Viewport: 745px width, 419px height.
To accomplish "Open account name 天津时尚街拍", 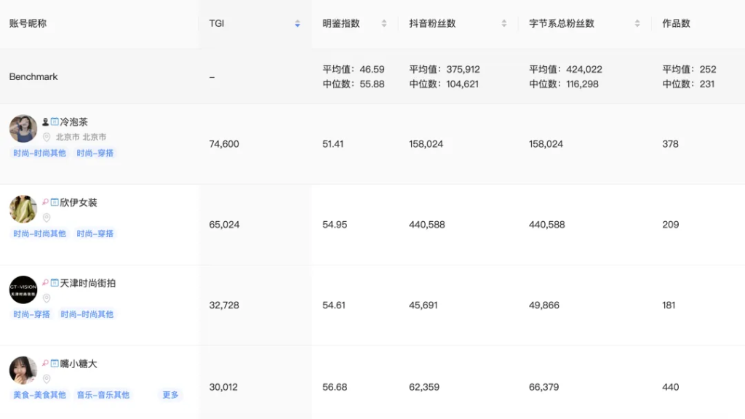I will [88, 283].
